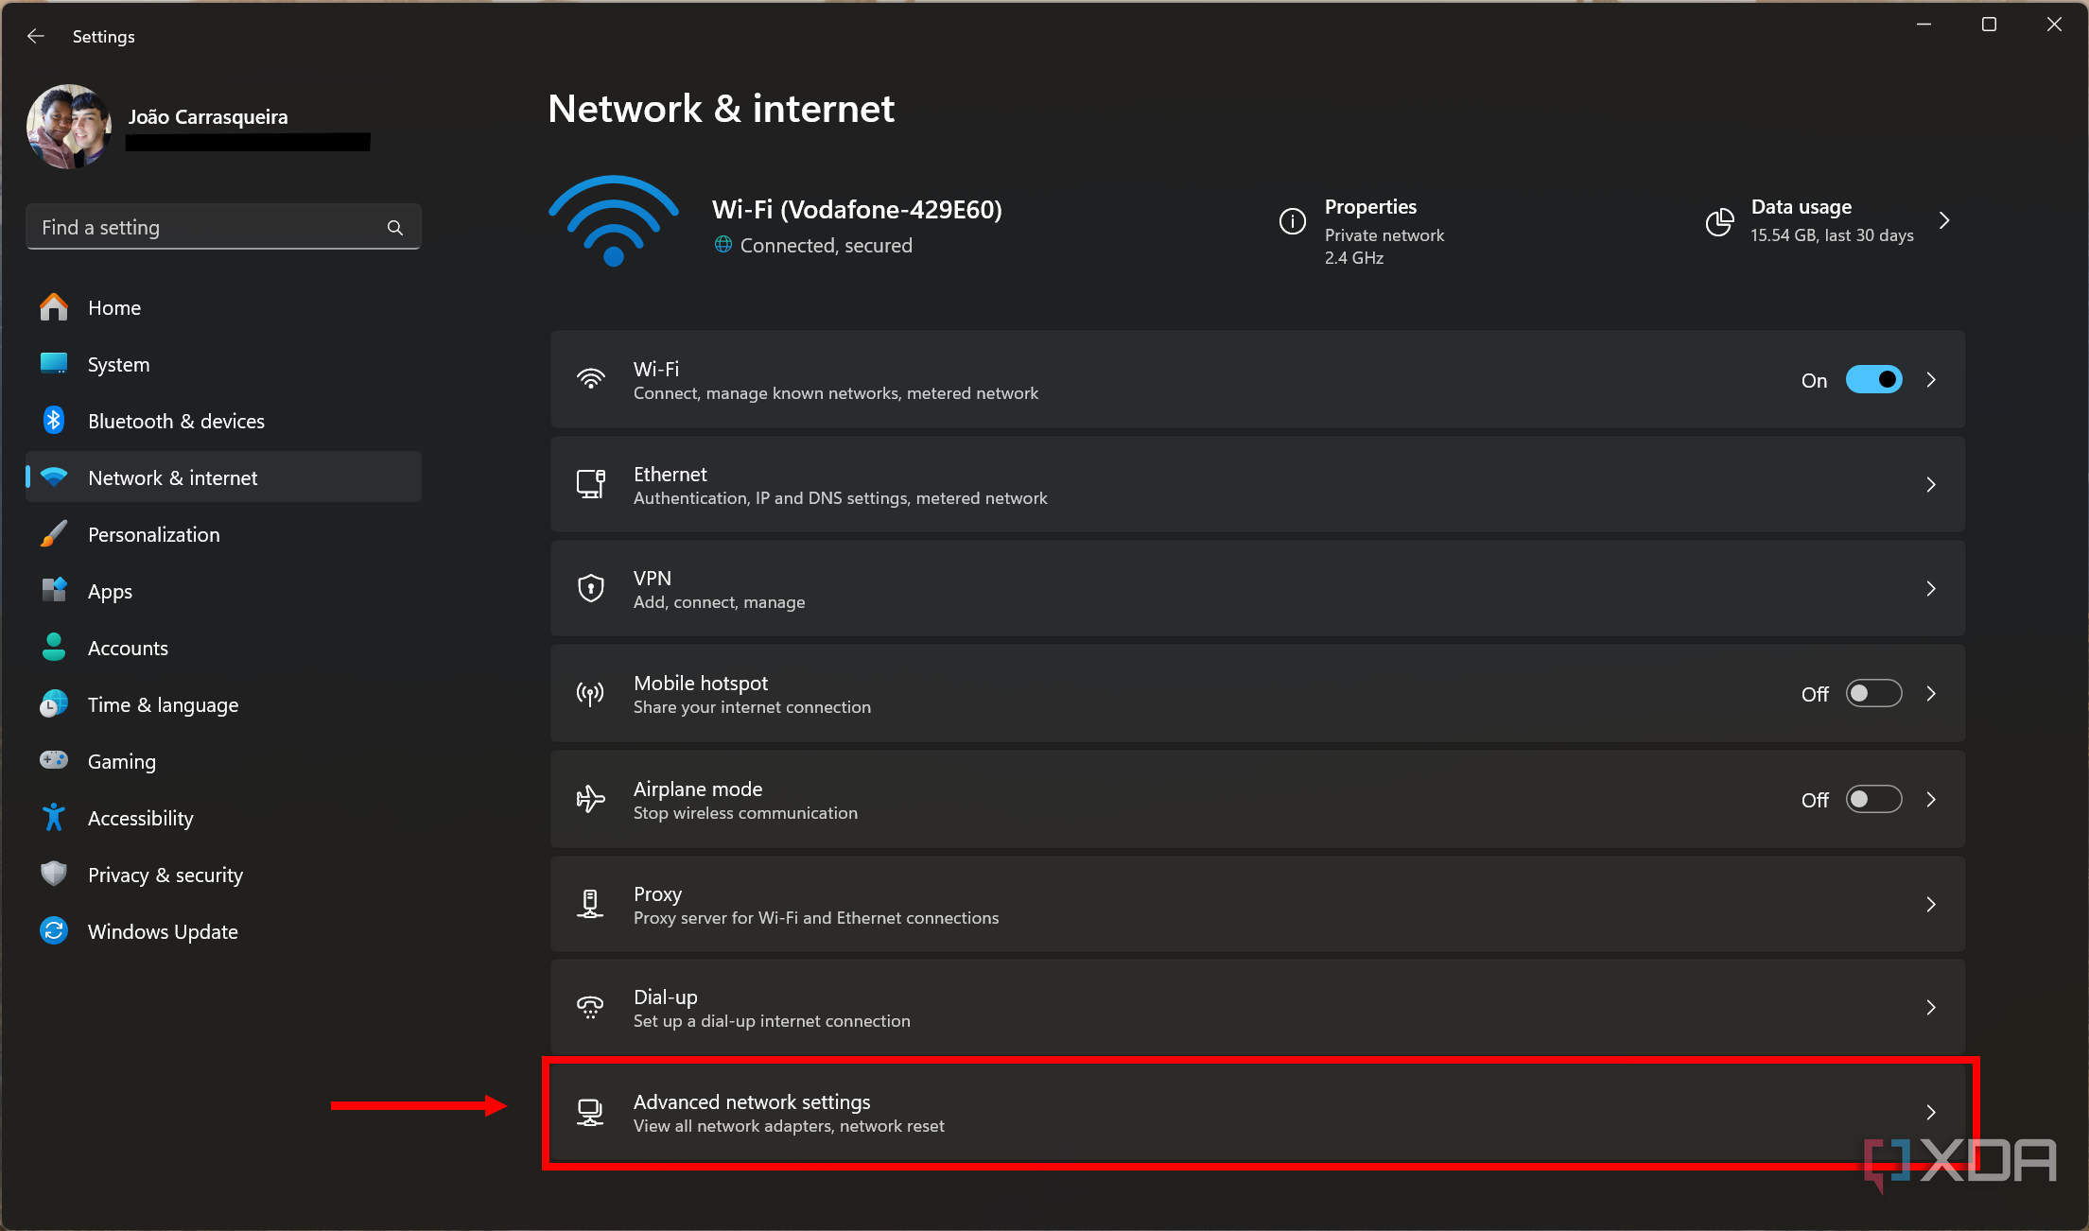Image resolution: width=2089 pixels, height=1231 pixels.
Task: Enable the Mobile hotspot toggle
Action: tap(1873, 694)
